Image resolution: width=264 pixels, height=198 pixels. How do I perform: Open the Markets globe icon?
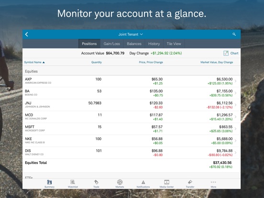120,182
